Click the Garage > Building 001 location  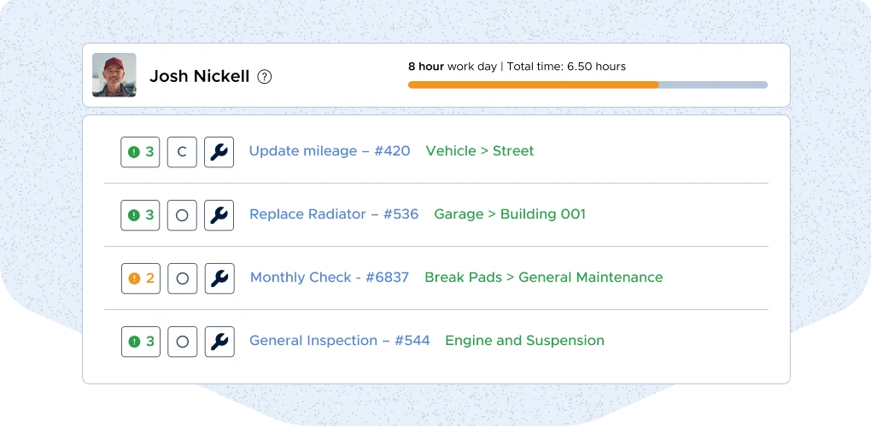510,214
